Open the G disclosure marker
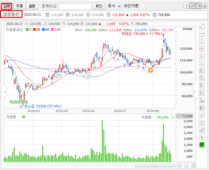This screenshot has width=209, height=170. (114, 58)
